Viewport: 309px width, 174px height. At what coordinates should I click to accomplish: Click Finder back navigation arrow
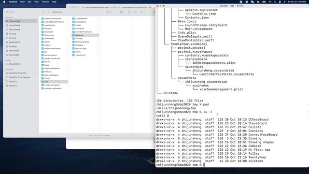(x=43, y=12)
